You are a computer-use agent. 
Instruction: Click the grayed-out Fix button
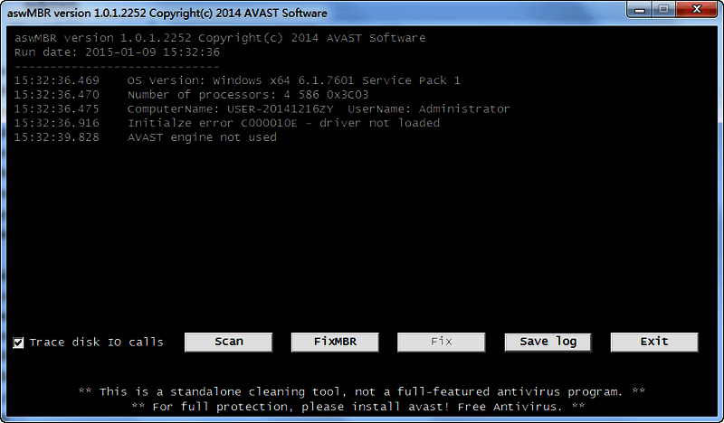click(x=441, y=342)
